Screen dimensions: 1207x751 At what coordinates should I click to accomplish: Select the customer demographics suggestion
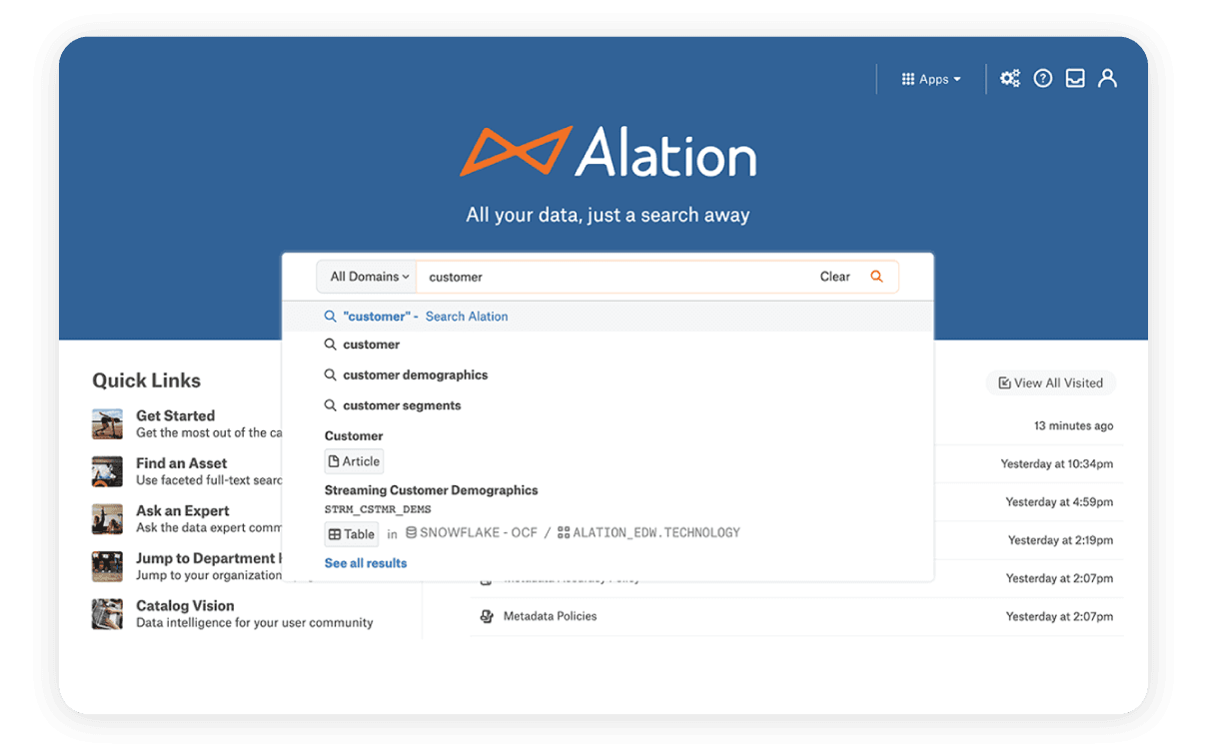pyautogui.click(x=417, y=375)
